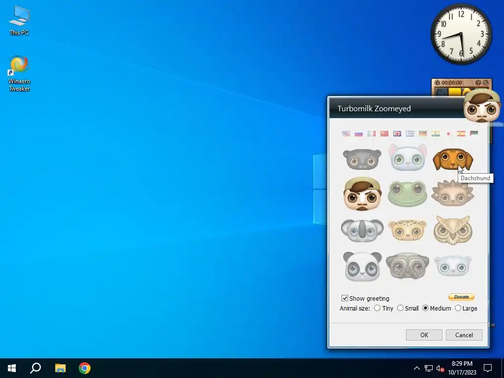The height and width of the screenshot is (378, 504).
Task: Open network status tray icon
Action: [429, 368]
